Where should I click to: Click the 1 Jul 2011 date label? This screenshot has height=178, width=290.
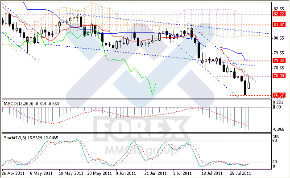click(x=183, y=173)
